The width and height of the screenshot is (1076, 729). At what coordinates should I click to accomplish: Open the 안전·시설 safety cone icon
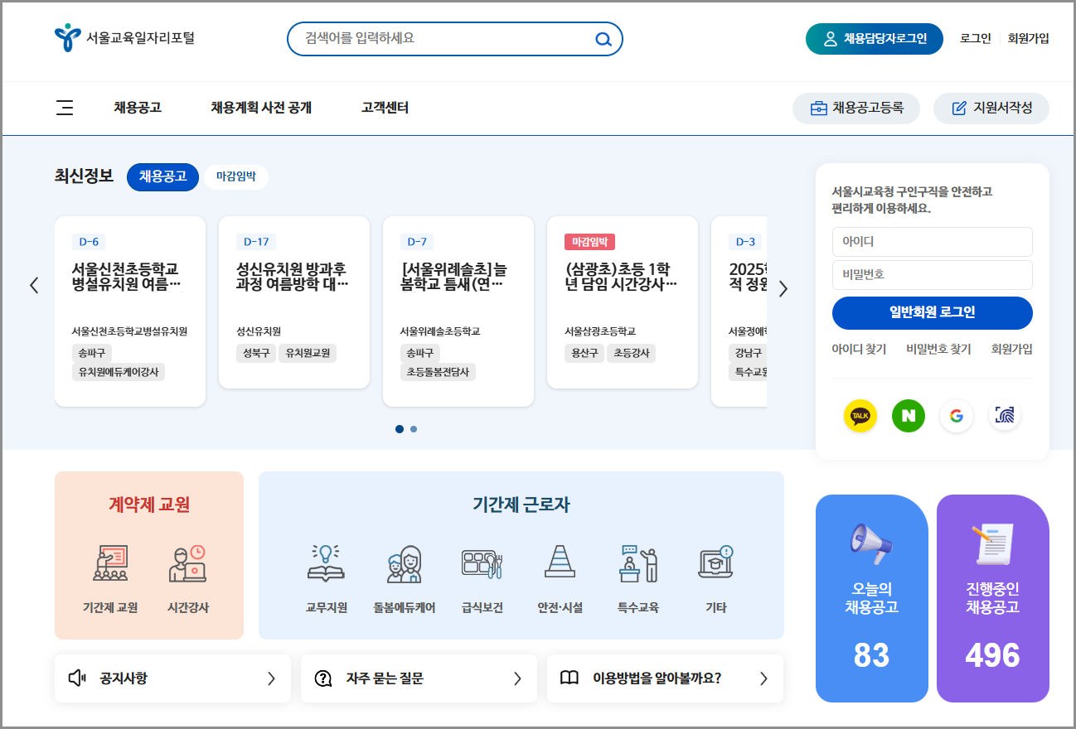point(560,562)
